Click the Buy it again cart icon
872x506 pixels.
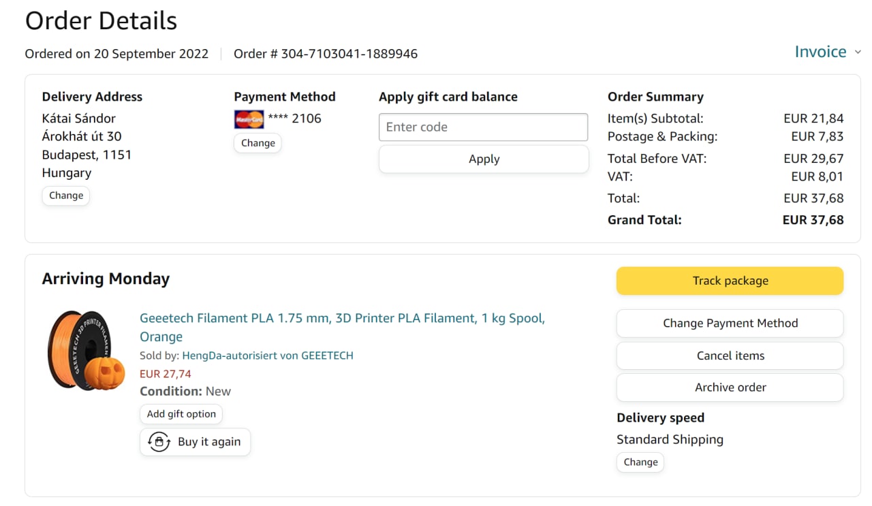click(159, 442)
